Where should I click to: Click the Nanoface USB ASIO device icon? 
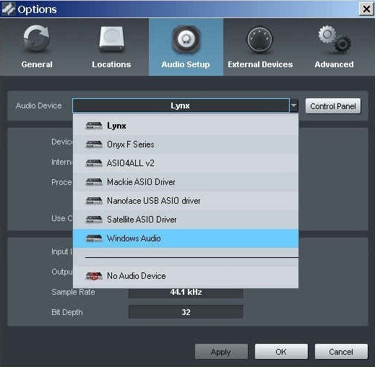tap(94, 201)
